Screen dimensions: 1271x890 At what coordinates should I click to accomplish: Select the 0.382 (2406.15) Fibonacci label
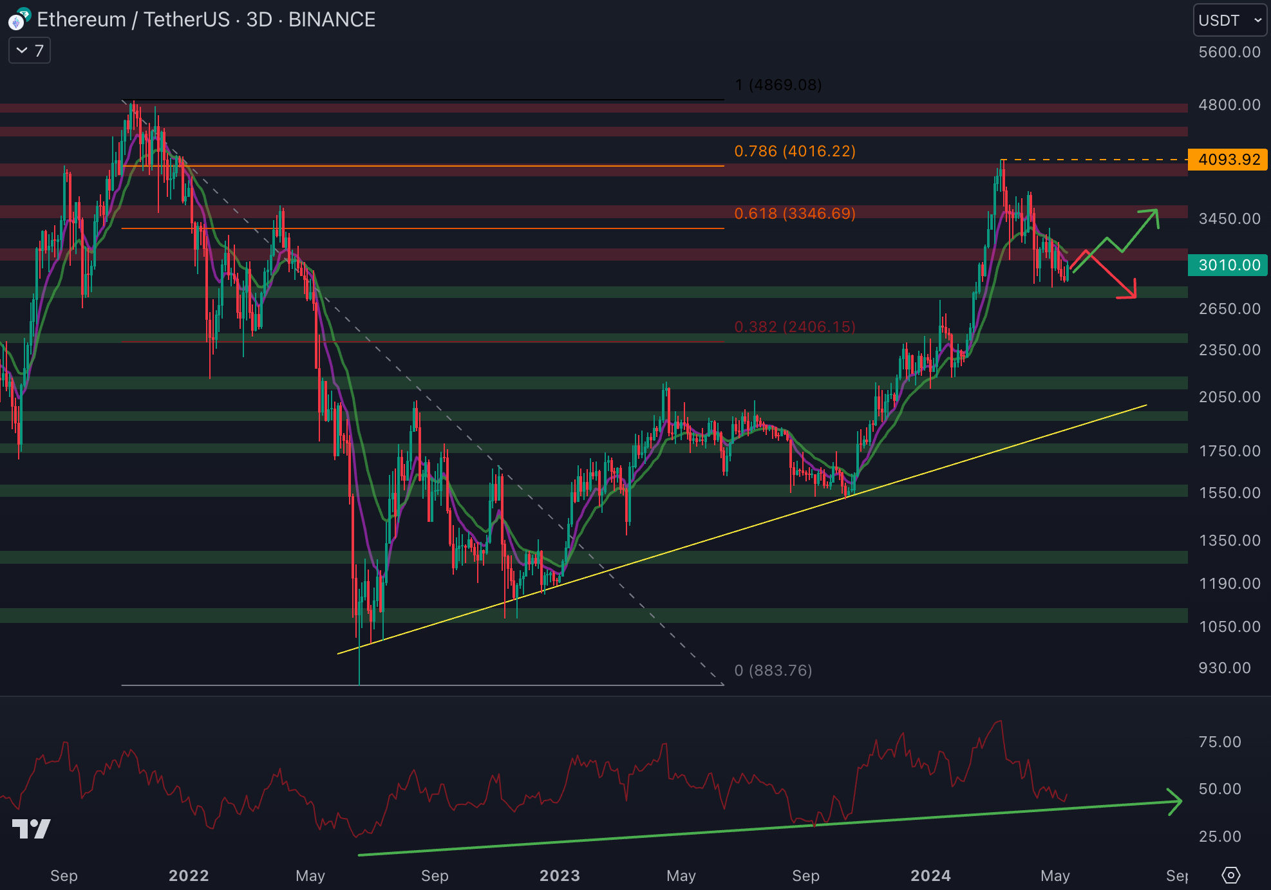click(795, 326)
